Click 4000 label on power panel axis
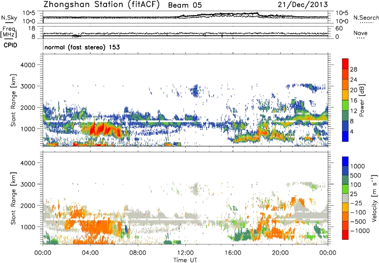Image resolution: width=379 pixels, height=263 pixels. coord(28,65)
